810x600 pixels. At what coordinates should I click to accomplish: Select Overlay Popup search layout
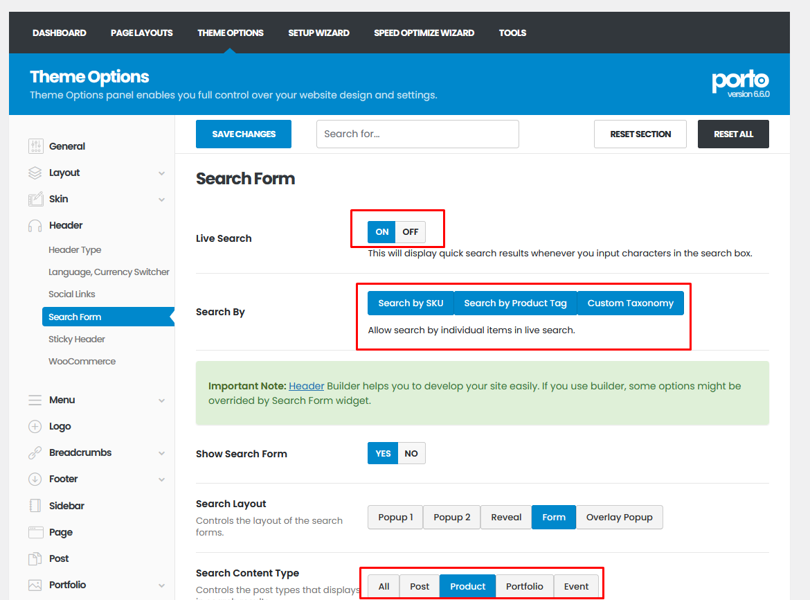click(620, 518)
